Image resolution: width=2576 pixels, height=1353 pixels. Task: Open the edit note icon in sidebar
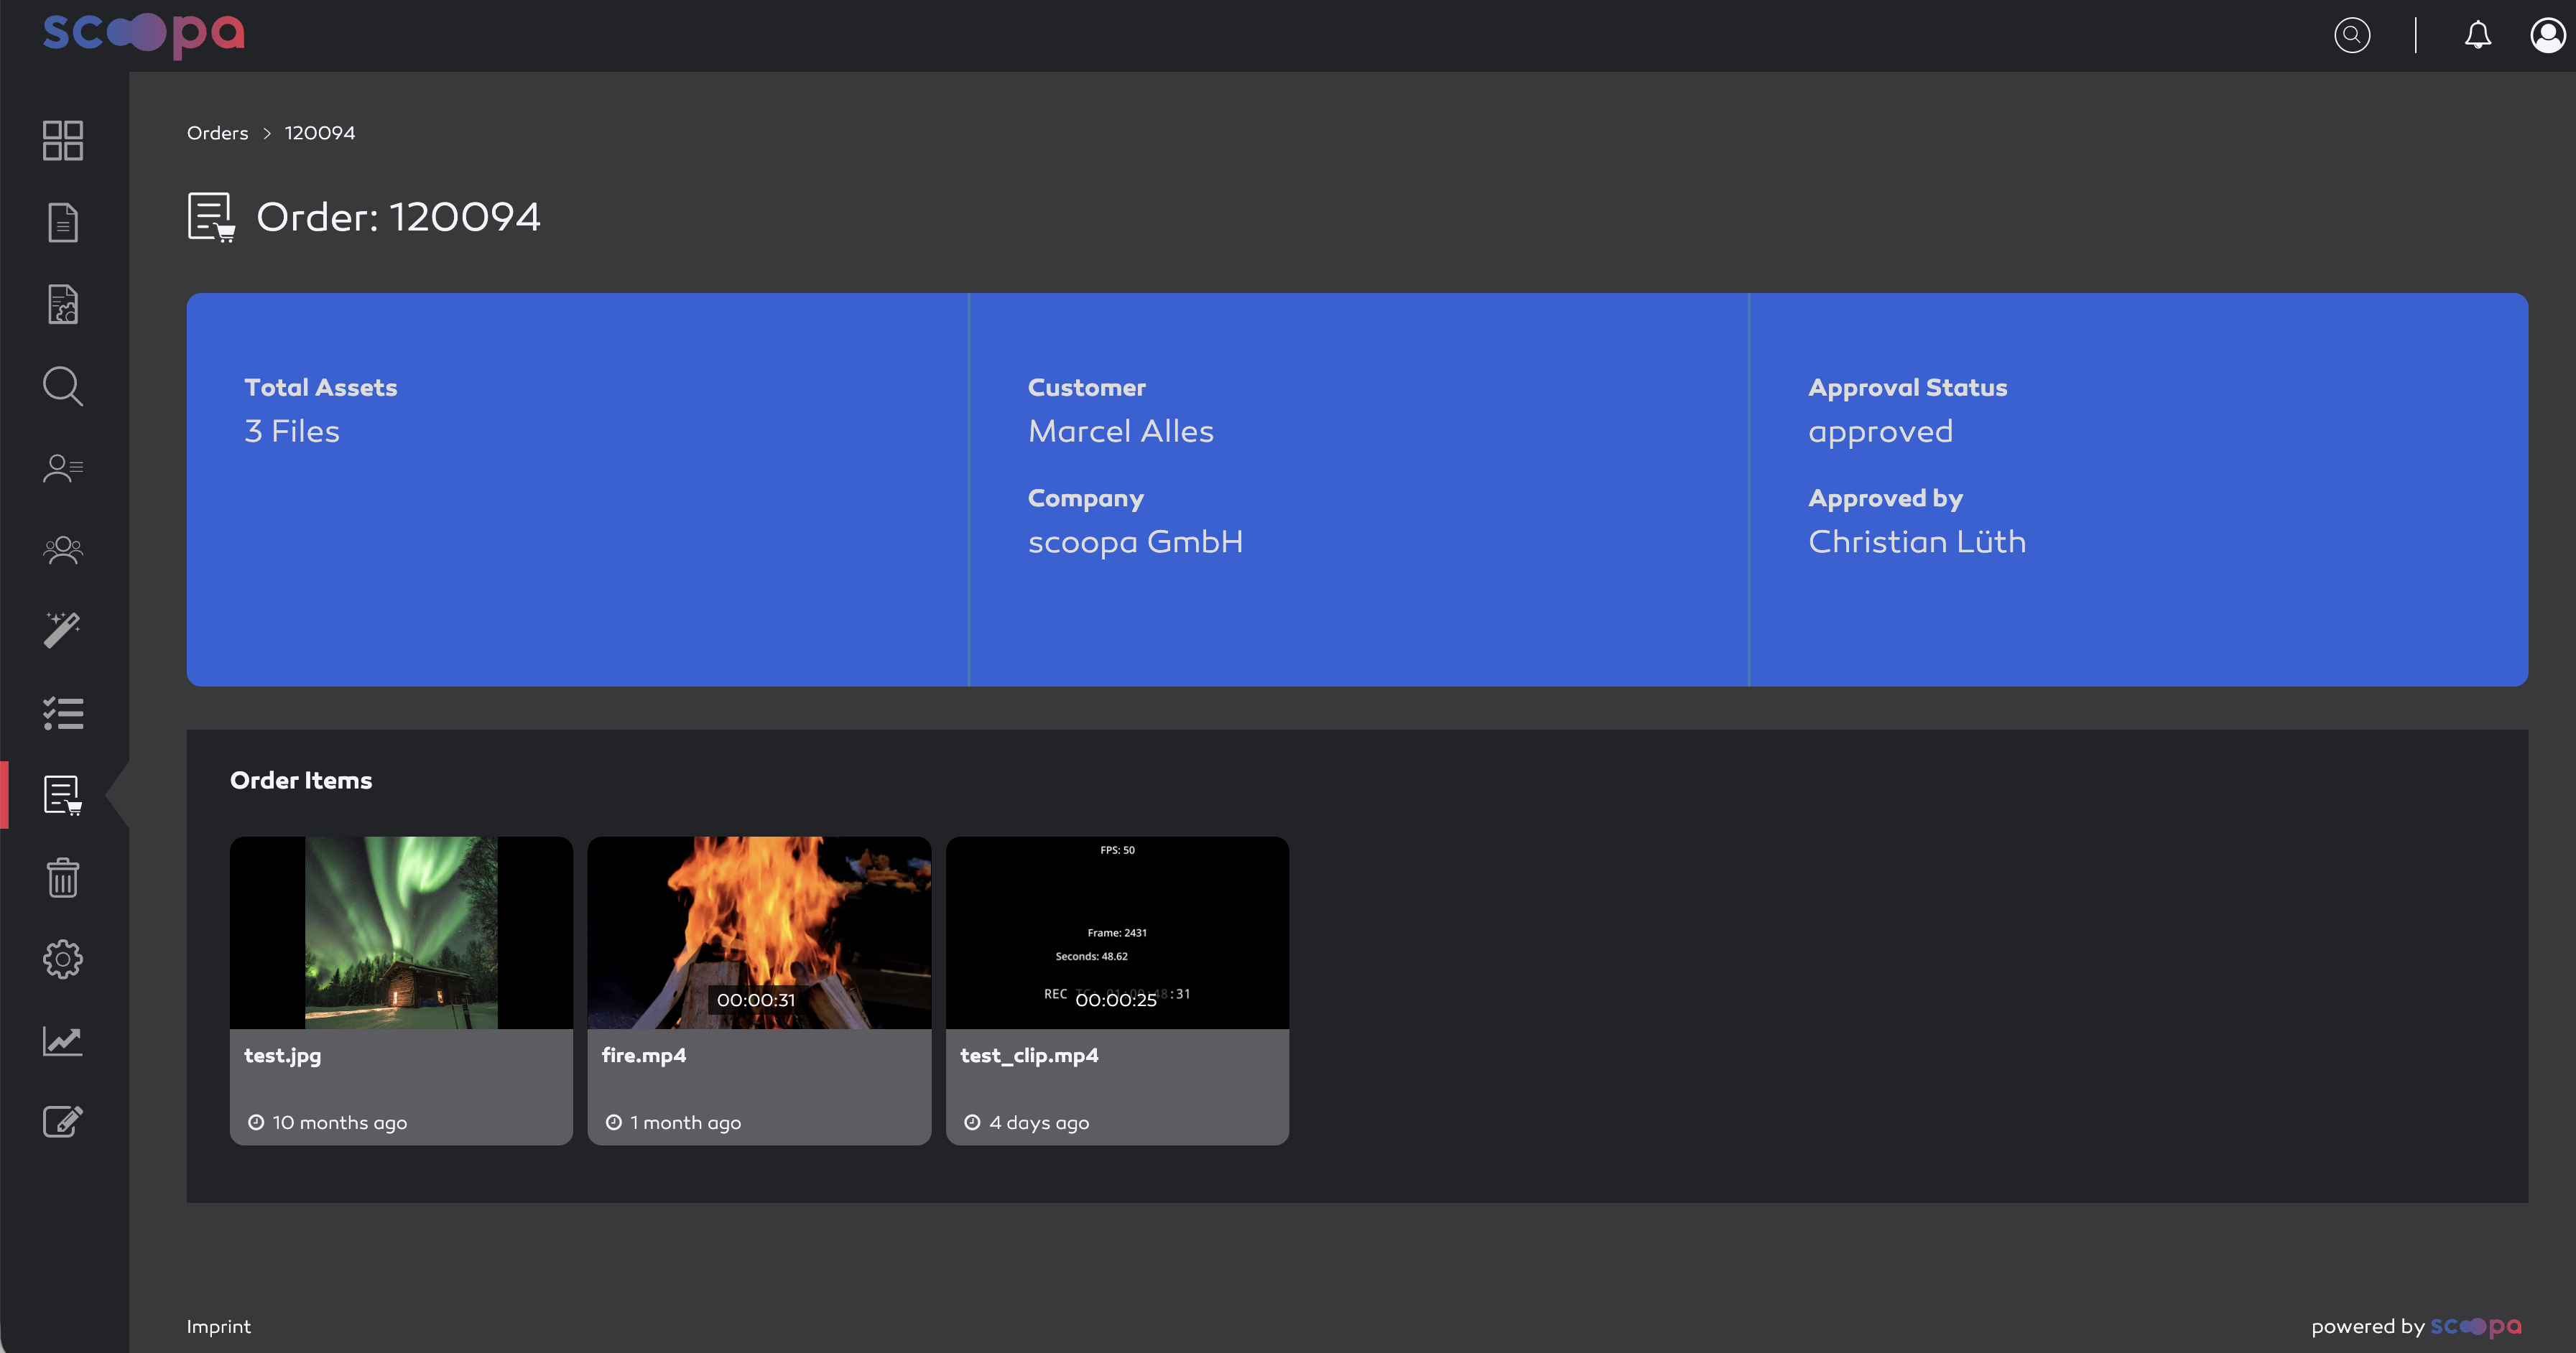point(63,1121)
